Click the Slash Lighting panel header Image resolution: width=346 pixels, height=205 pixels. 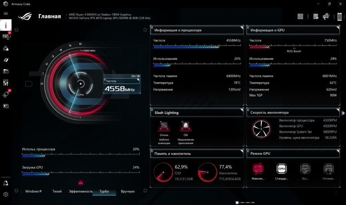pyautogui.click(x=197, y=113)
